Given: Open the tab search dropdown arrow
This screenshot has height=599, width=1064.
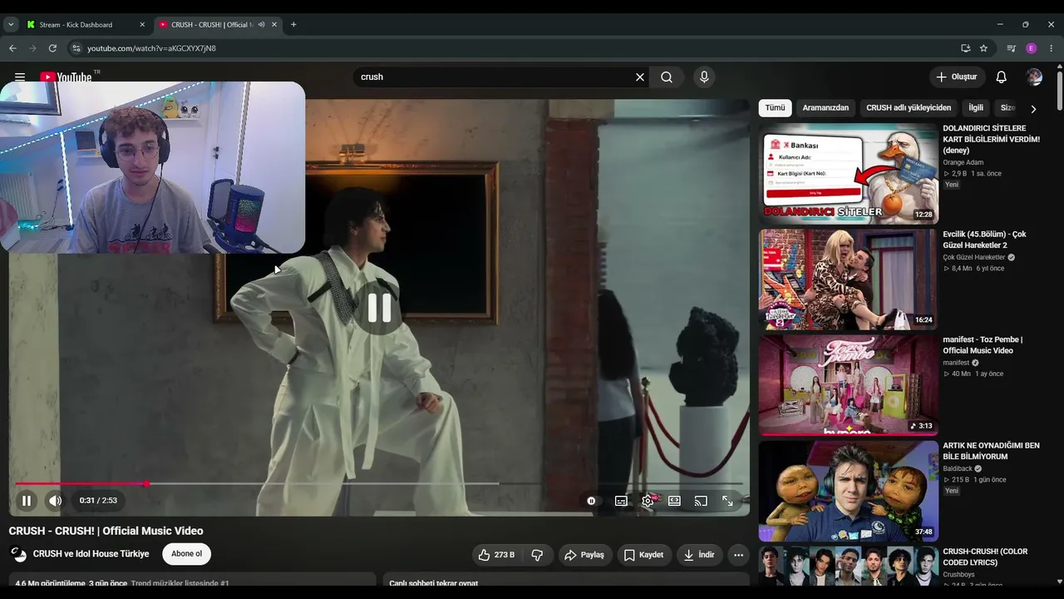Looking at the screenshot, I should (11, 25).
